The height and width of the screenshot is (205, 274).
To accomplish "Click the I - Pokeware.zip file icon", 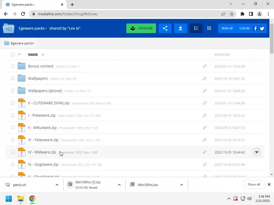I will (x=22, y=115).
